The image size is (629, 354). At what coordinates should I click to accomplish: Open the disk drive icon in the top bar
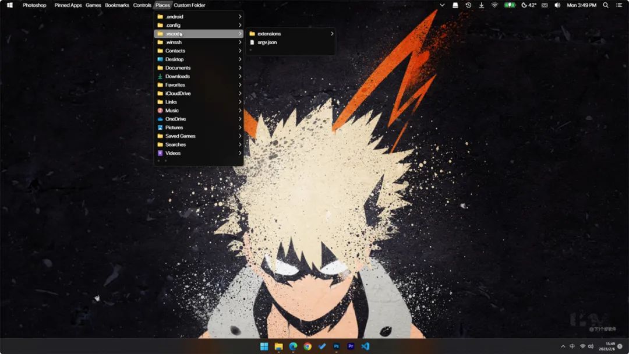coord(455,5)
